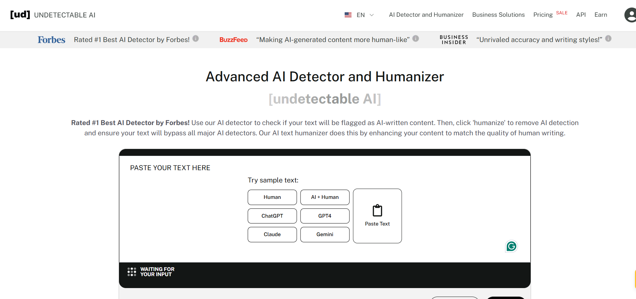Open the API nav link
The width and height of the screenshot is (636, 299).
click(581, 15)
